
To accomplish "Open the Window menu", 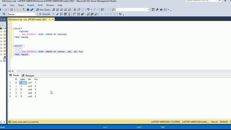I will (50, 5).
